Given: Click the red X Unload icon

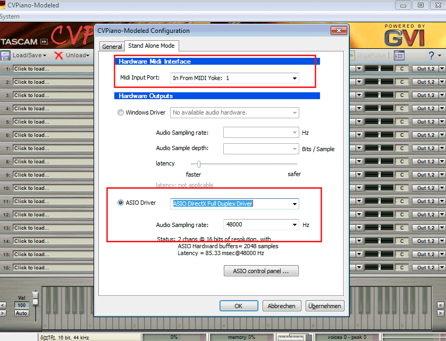Looking at the screenshot, I should [58, 55].
